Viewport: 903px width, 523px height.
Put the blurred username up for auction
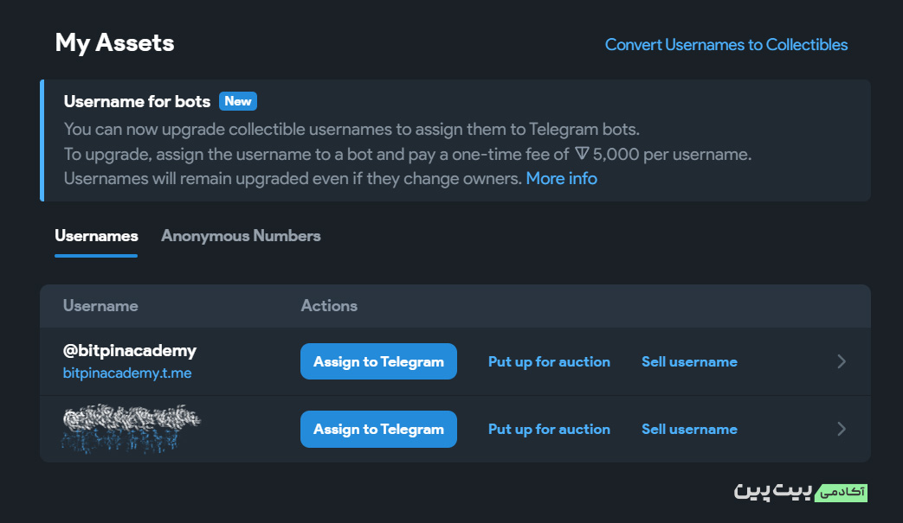point(549,430)
